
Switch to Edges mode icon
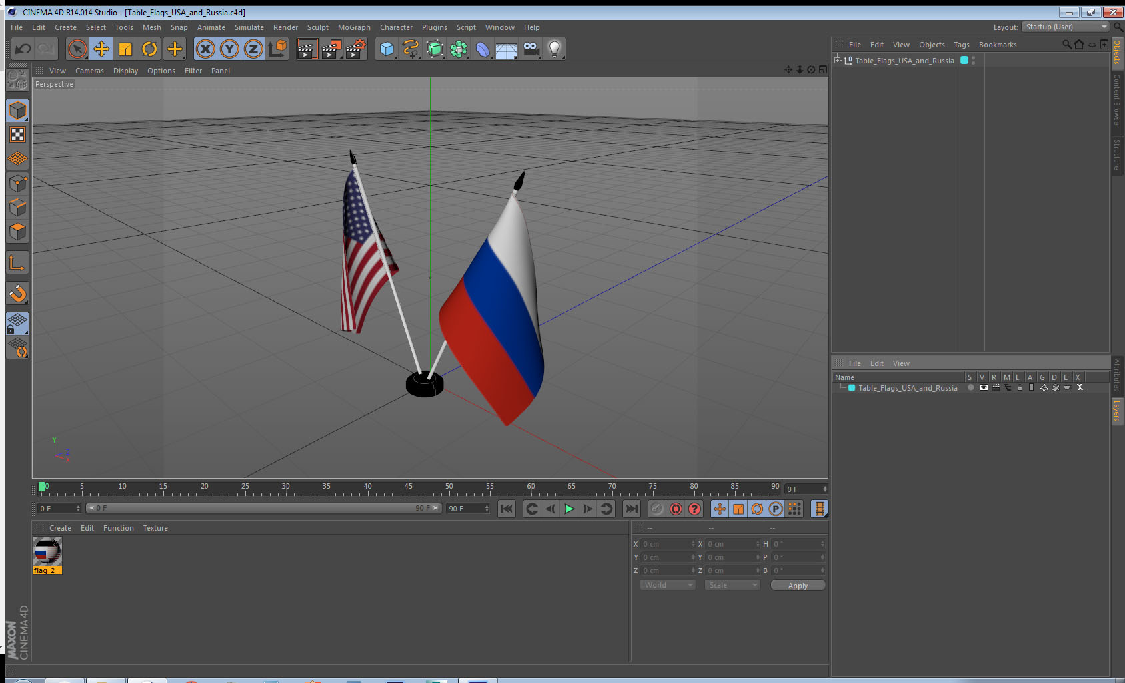tap(17, 207)
